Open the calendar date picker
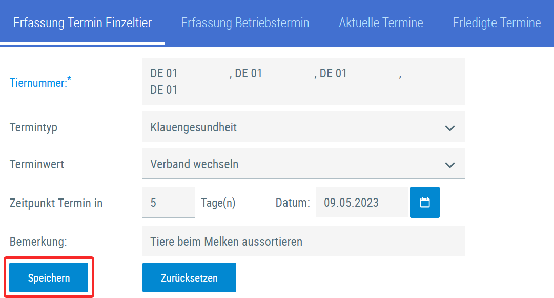Screen dimensions: 554x298 (x=424, y=203)
